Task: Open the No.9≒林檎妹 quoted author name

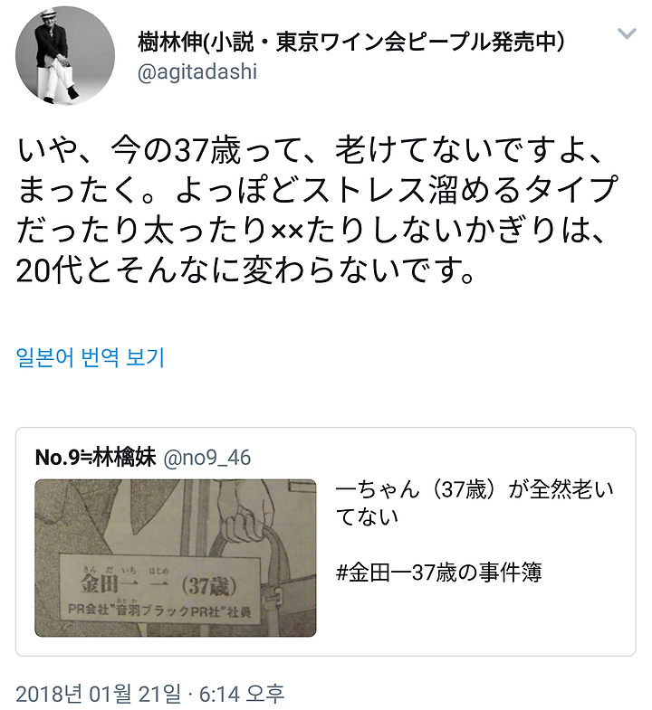Action: tap(96, 458)
